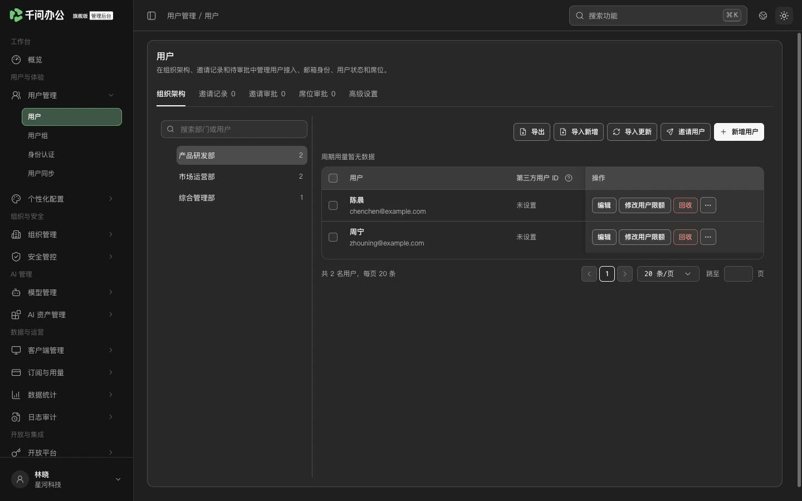Viewport: 802px width, 501px height.
Task: Click the 导出 export button
Action: (x=532, y=132)
